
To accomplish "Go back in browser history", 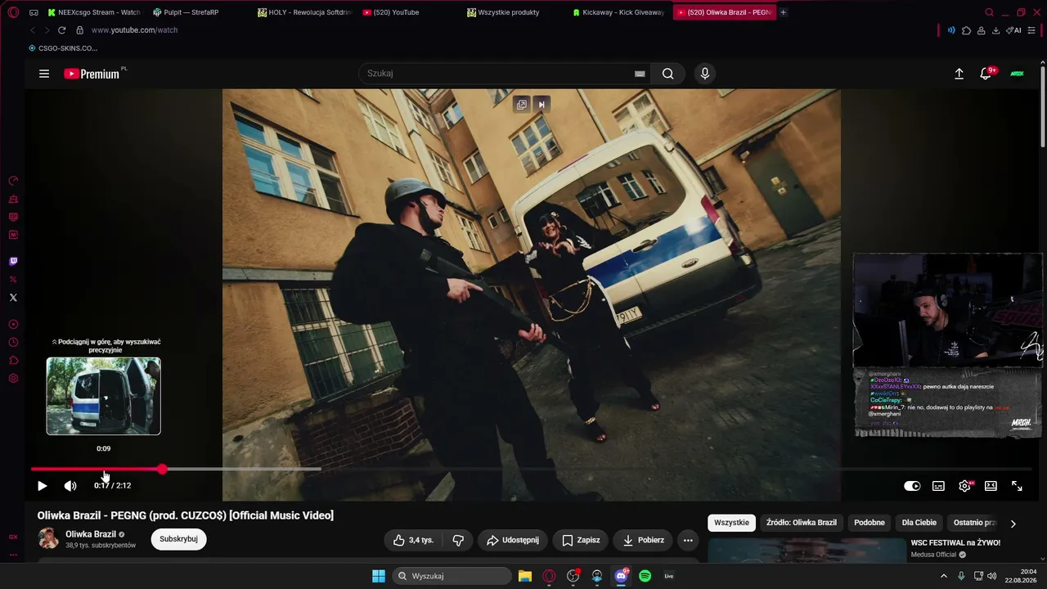I will 33,30.
